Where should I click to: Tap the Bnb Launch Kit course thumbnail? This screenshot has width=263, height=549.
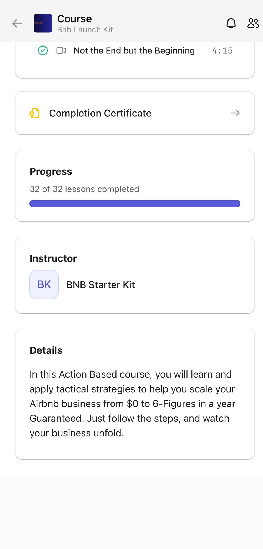[x=43, y=23]
